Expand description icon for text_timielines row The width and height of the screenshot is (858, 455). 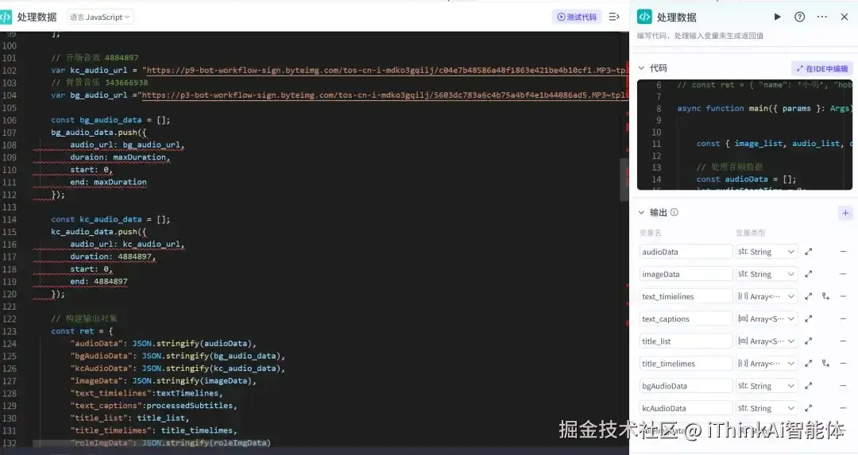(x=808, y=296)
